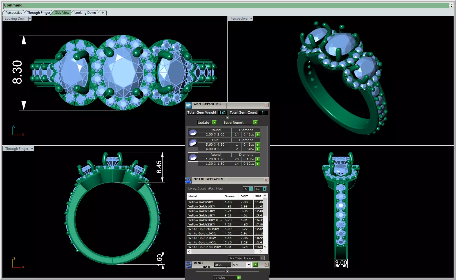Click the arrow beside 0.12tw
This screenshot has height=280, width=456.
(258, 164)
